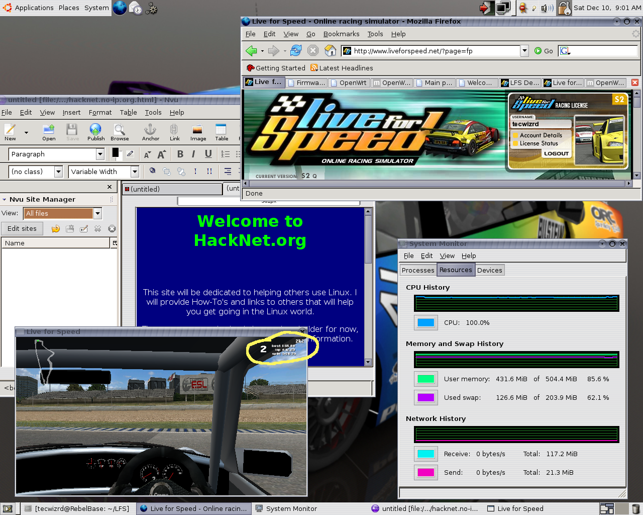Select the OpenWrt browser tab

(x=349, y=82)
